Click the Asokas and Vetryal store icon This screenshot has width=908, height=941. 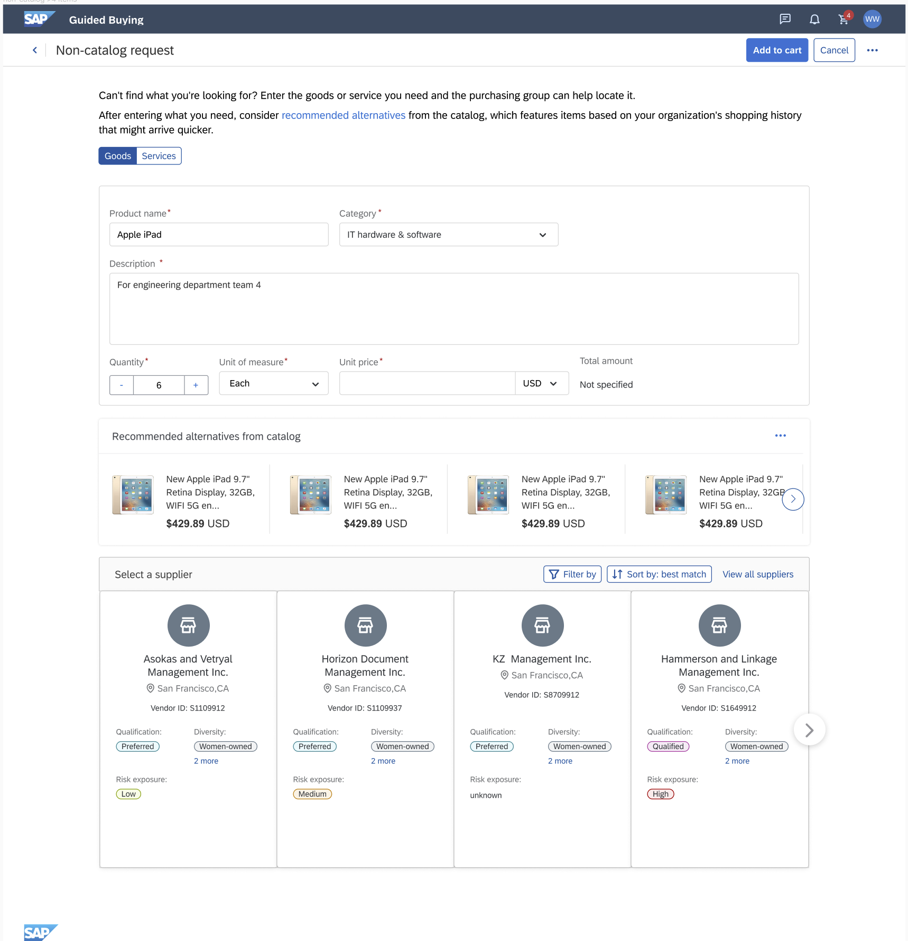point(189,625)
